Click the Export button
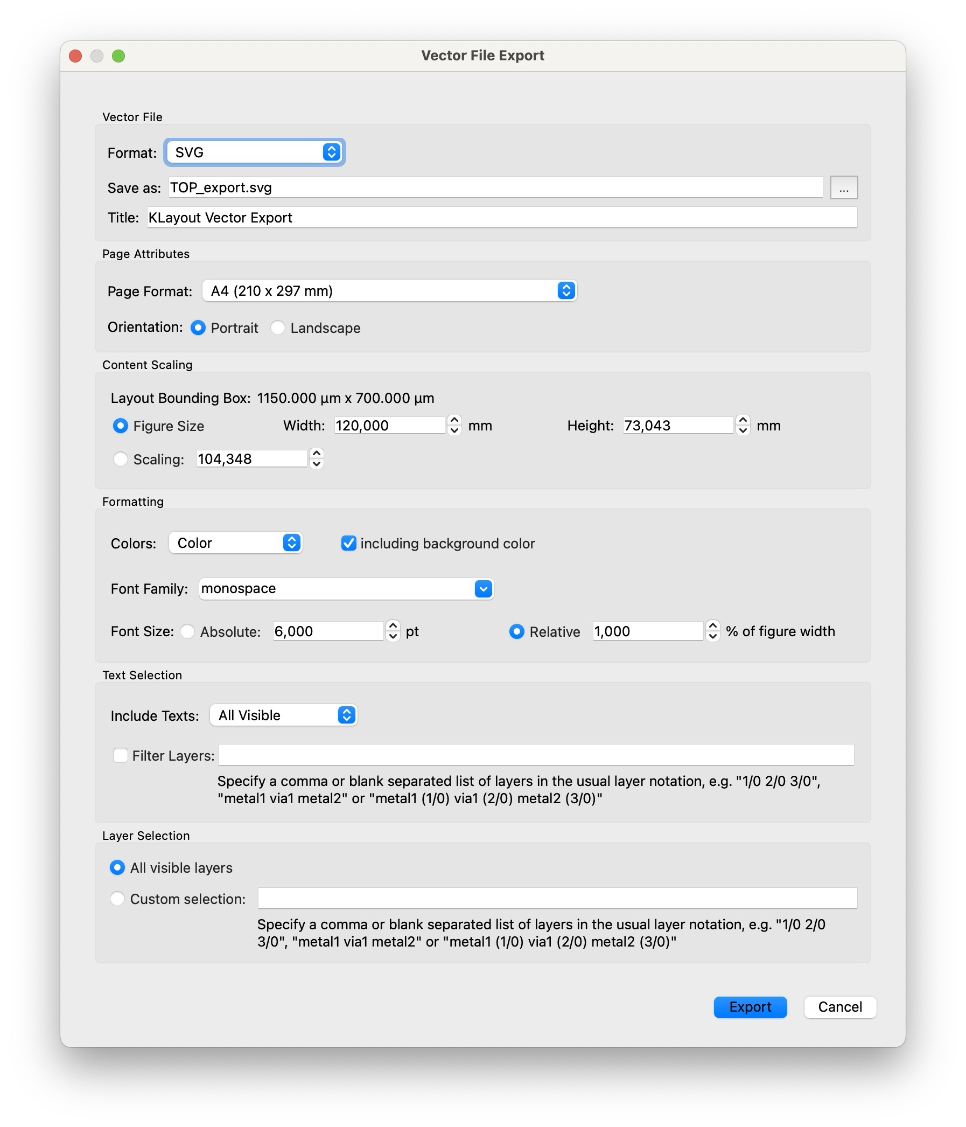 pyautogui.click(x=750, y=1007)
